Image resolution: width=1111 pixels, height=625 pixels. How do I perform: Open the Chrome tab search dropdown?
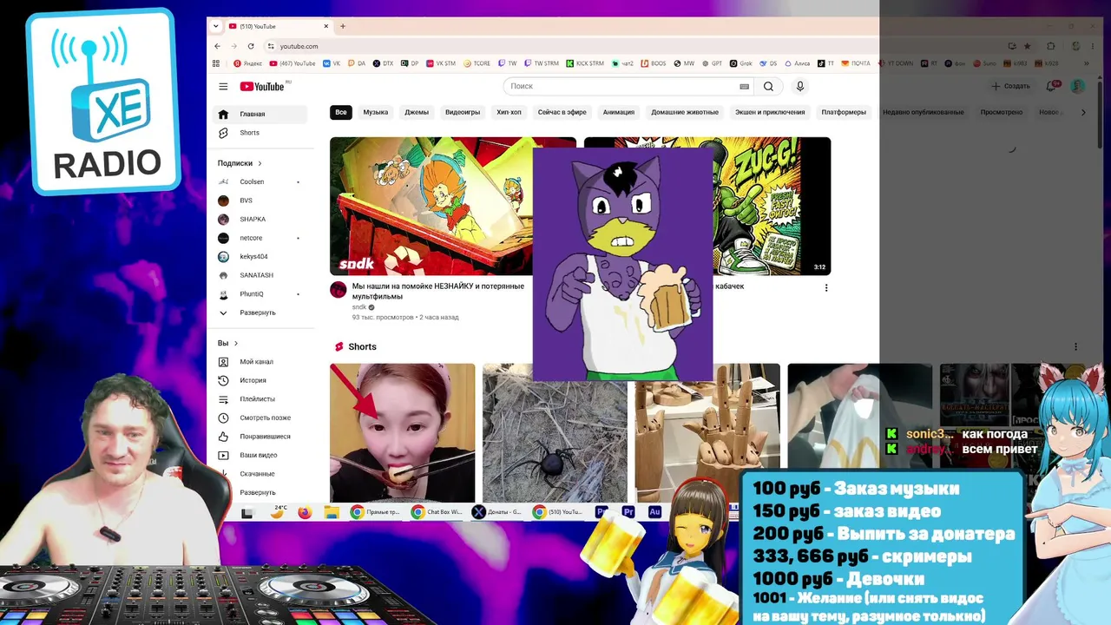click(x=216, y=26)
